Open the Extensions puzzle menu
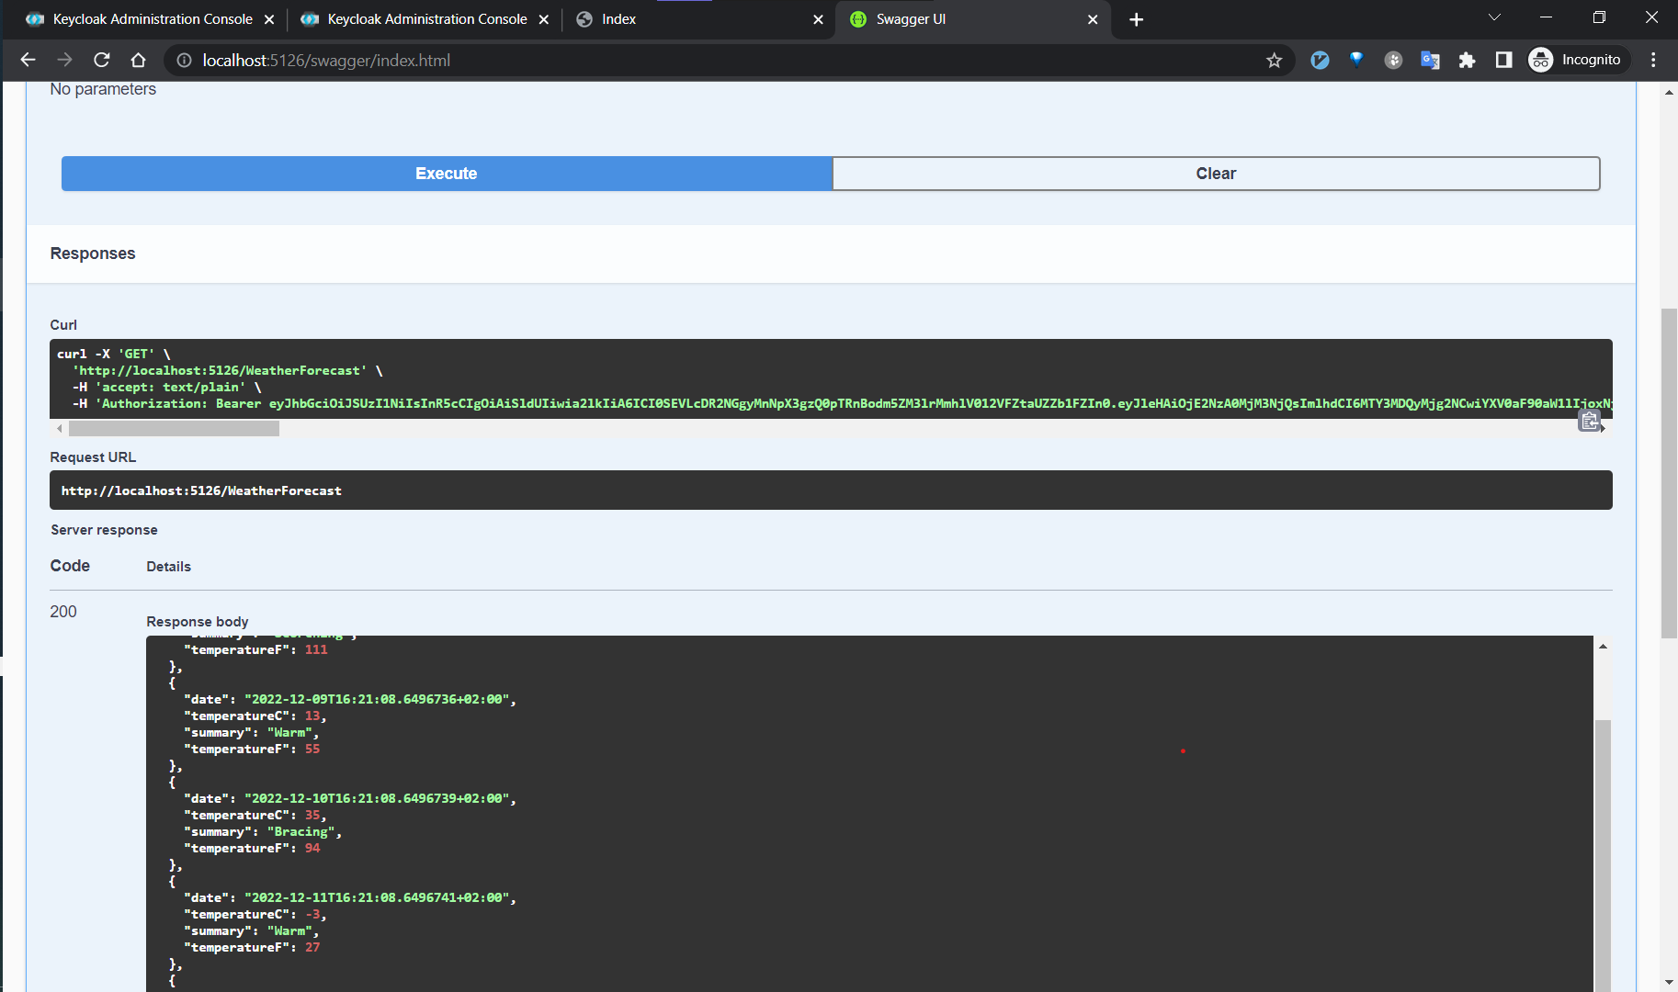 pyautogui.click(x=1467, y=61)
